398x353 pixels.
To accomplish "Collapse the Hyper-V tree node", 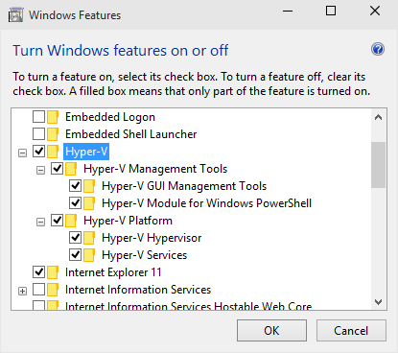I will coord(22,153).
